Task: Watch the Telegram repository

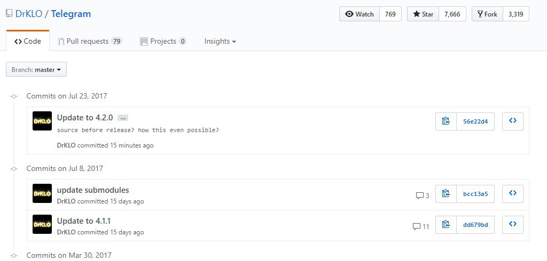Action: point(360,14)
